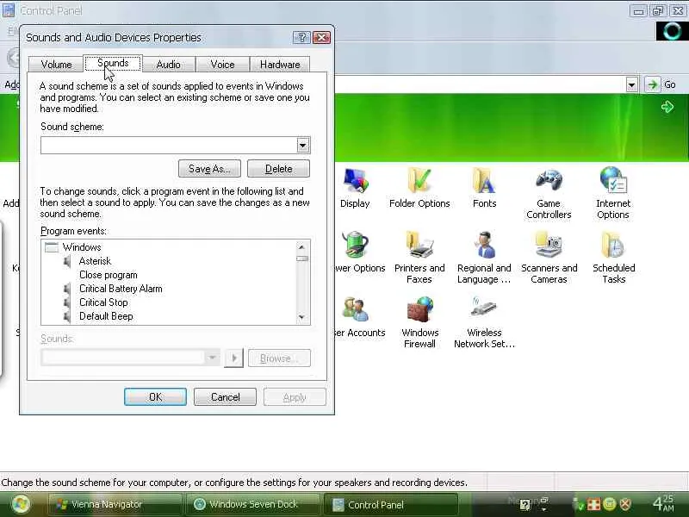Click program events scrollbar down arrow
Image resolution: width=689 pixels, height=517 pixels.
pyautogui.click(x=301, y=316)
